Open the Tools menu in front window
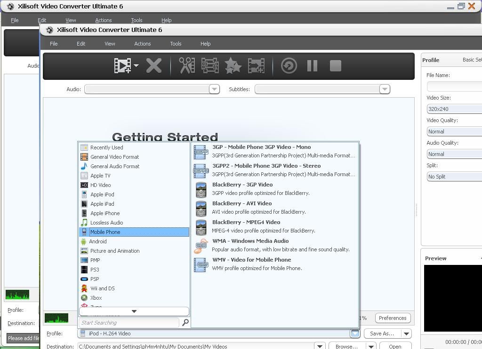 pos(176,44)
